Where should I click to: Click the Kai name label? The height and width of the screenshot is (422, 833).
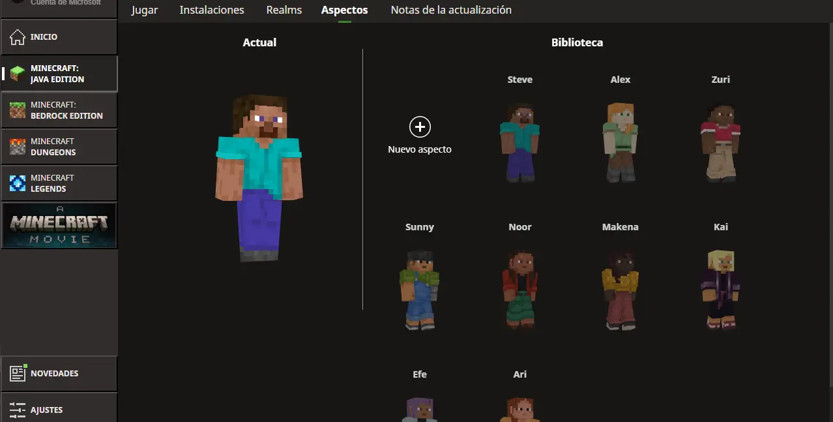click(x=721, y=227)
